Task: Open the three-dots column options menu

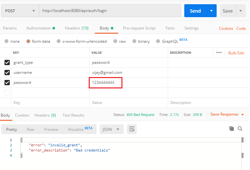Action: 219,52
